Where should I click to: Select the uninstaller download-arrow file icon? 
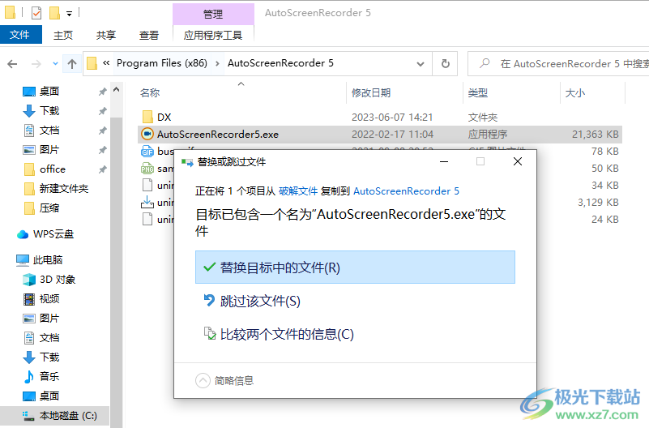pyautogui.click(x=147, y=202)
